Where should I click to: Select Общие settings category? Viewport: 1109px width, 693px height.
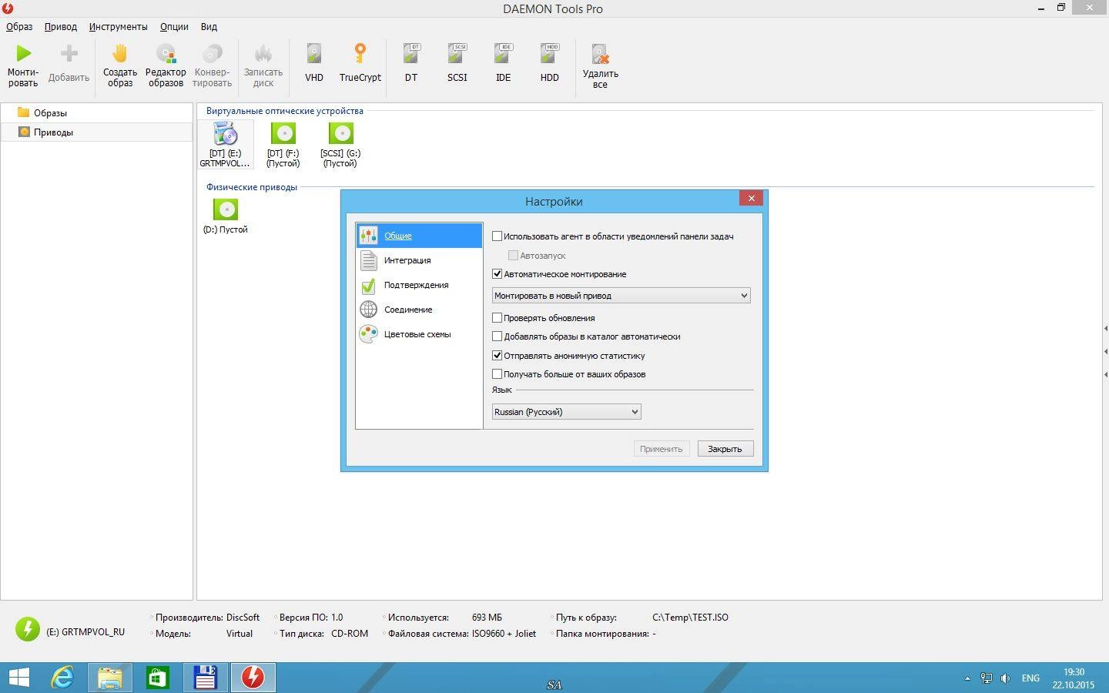point(419,236)
